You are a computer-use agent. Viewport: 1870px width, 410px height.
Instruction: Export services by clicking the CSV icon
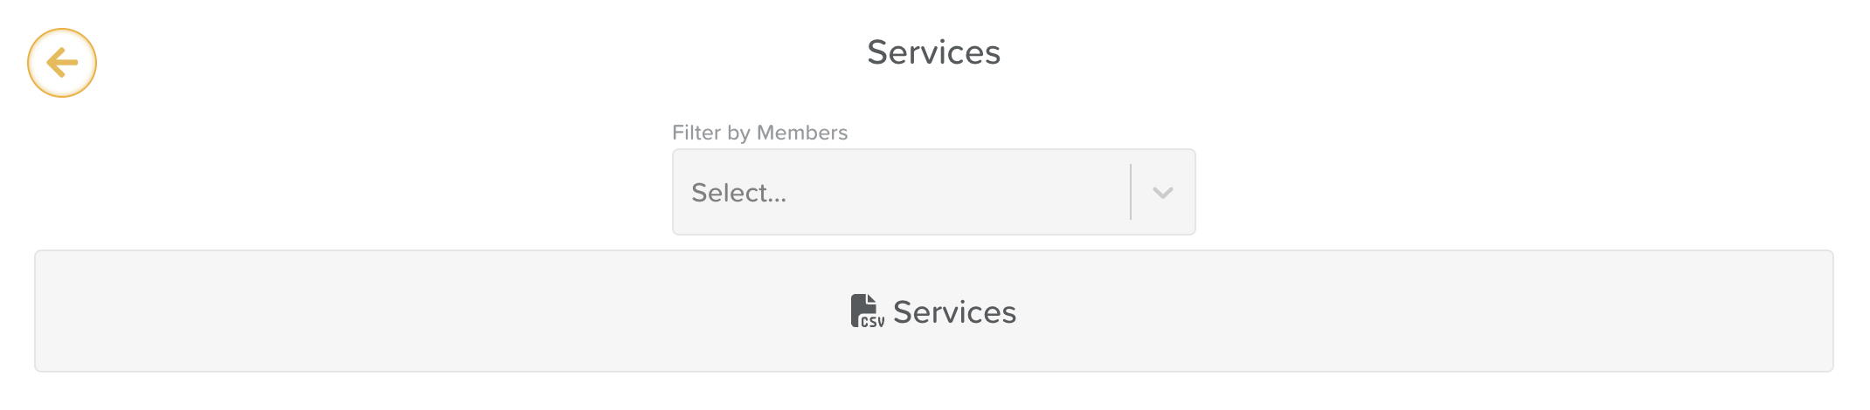[x=866, y=311]
